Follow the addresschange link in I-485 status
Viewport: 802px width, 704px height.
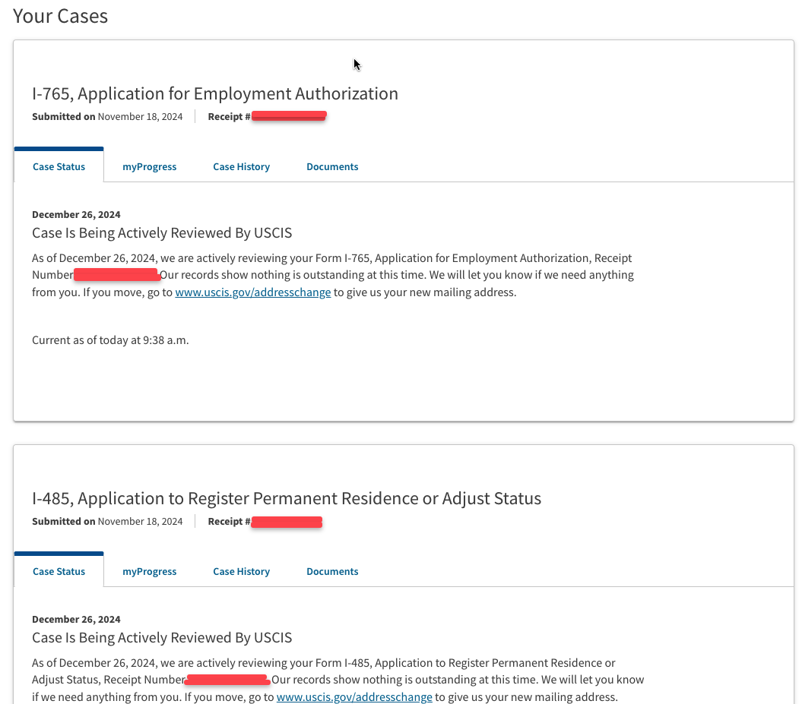354,697
